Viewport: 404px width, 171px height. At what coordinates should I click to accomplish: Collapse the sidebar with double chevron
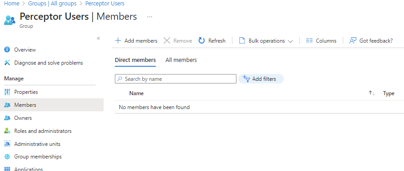(x=99, y=39)
